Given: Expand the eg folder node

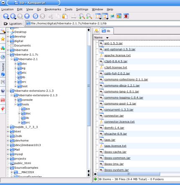Looking at the screenshot, I should pos(15,68).
